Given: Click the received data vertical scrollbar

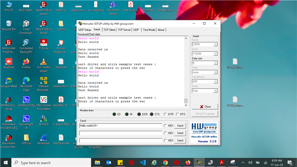Looking at the screenshot, I should (186, 72).
